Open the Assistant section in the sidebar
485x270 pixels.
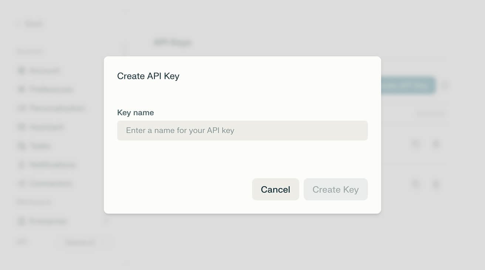[46, 127]
